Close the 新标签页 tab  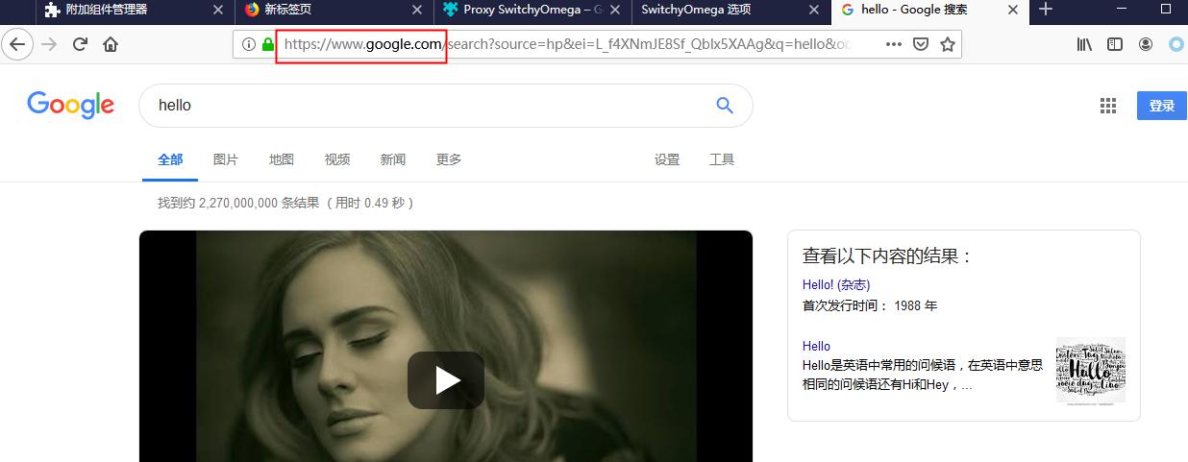tap(417, 10)
